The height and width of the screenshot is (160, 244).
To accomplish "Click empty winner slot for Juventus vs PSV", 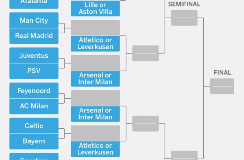I will (95, 63).
